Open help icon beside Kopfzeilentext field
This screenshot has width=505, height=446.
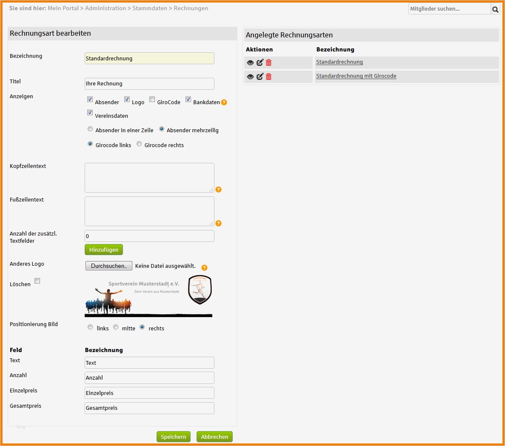(x=218, y=190)
